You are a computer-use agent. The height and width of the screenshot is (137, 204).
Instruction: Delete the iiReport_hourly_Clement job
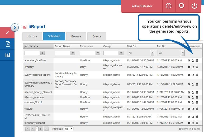pos(189,92)
